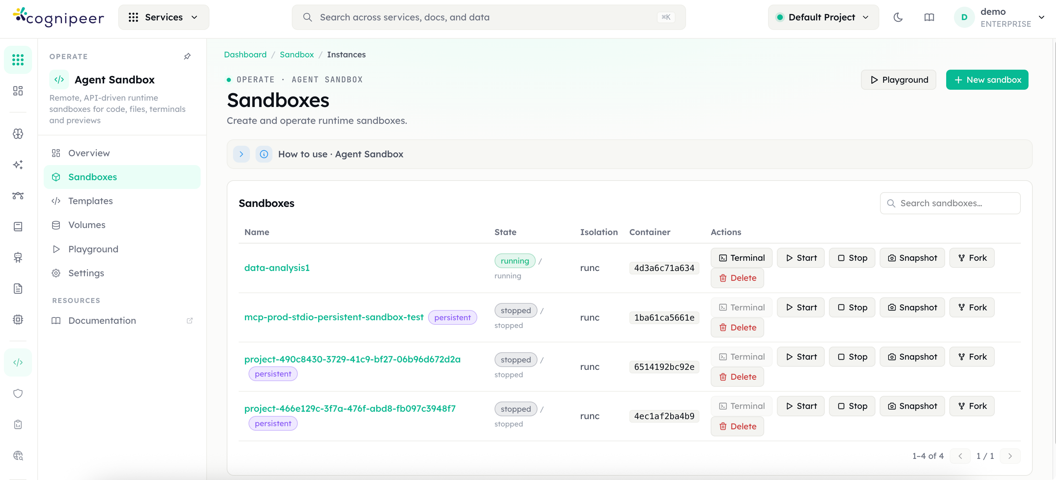The height and width of the screenshot is (480, 1056).
Task: Open the clipboard icon in left rail
Action: coord(18,424)
